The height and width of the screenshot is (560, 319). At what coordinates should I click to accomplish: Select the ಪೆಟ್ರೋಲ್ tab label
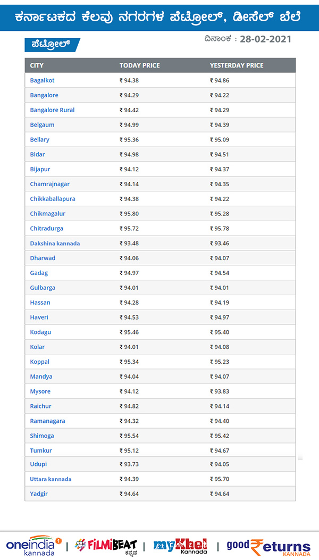tap(52, 45)
